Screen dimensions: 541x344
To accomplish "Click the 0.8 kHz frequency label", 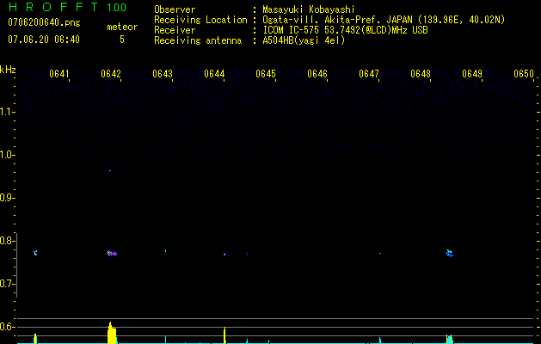I will click(6, 241).
